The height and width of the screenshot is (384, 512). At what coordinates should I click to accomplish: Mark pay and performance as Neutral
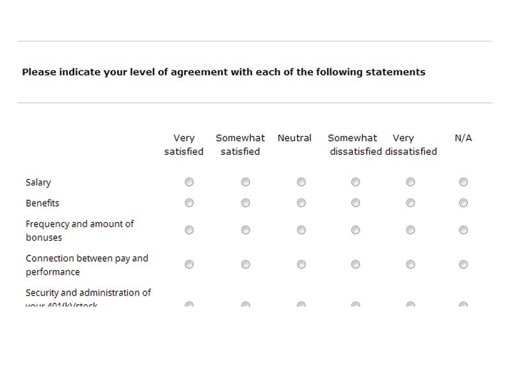click(300, 264)
